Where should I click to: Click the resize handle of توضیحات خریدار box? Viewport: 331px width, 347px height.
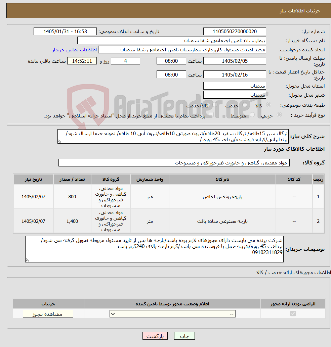point(27,260)
